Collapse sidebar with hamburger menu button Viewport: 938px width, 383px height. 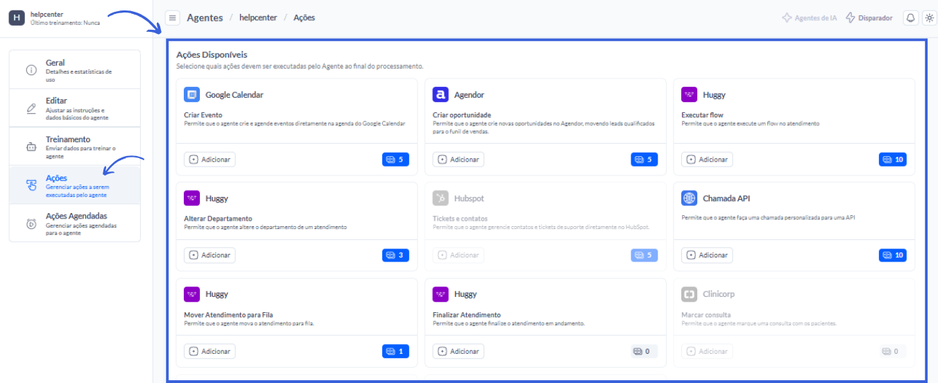tap(173, 18)
